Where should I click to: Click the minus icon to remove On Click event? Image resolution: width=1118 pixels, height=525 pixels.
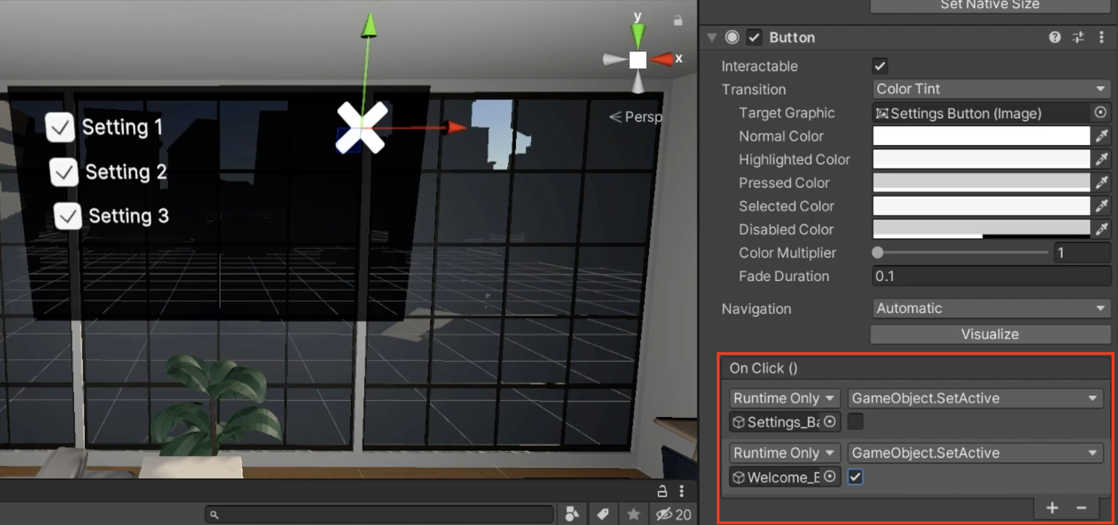[1081, 508]
